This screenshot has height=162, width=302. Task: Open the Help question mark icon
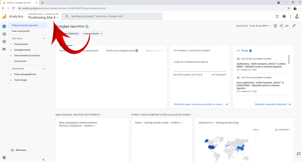(284, 16)
